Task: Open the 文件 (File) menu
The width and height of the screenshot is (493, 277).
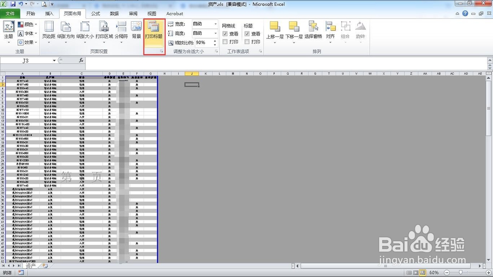Action: (10, 13)
